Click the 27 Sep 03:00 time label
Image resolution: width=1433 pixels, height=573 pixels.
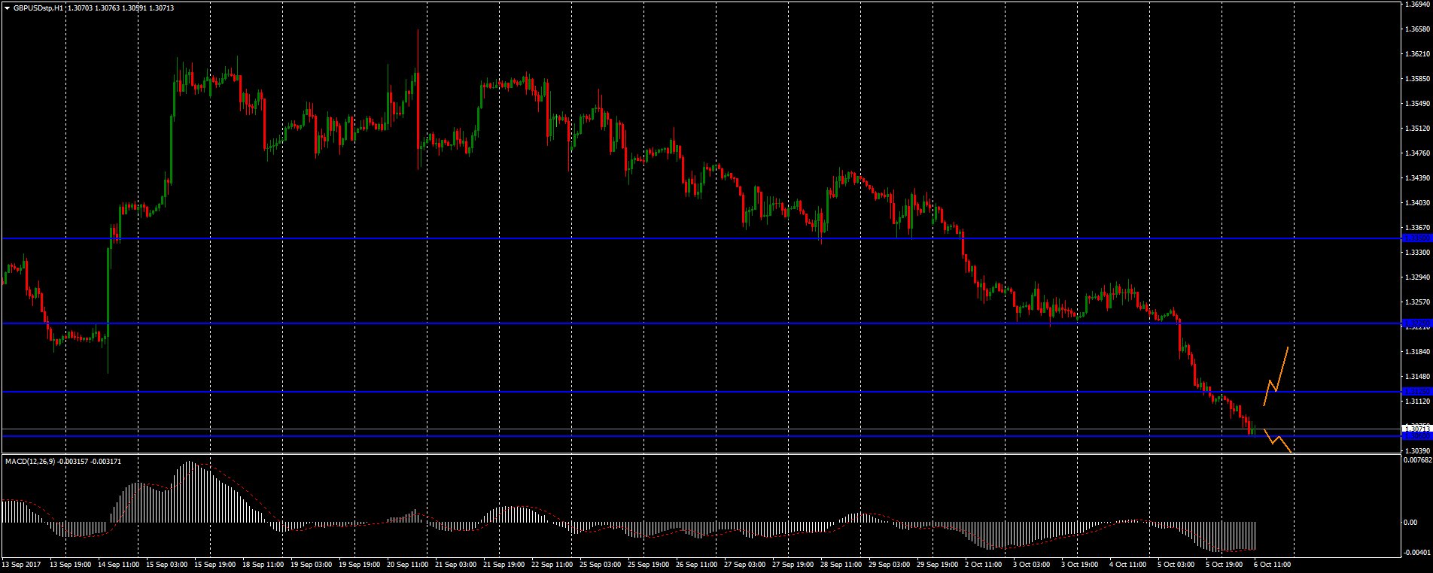(746, 563)
